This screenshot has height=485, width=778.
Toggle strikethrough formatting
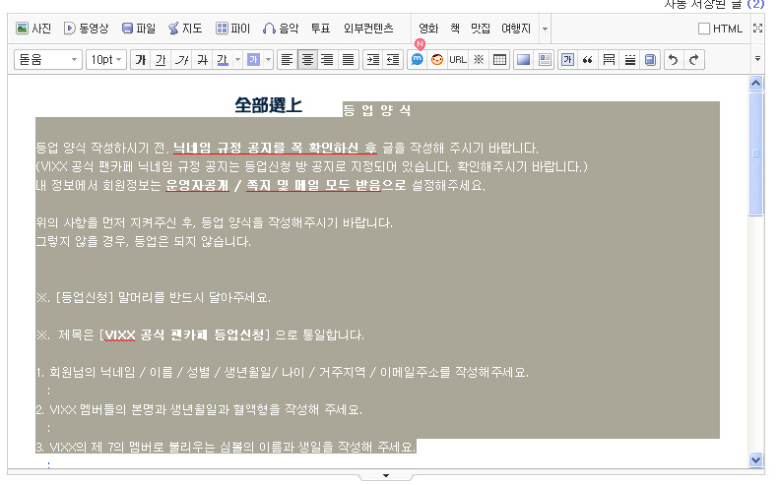coord(203,60)
